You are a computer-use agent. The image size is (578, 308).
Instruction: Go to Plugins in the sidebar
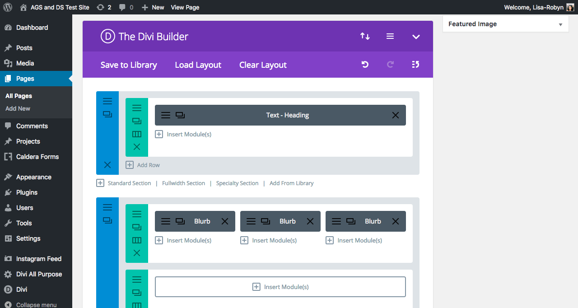[36, 192]
